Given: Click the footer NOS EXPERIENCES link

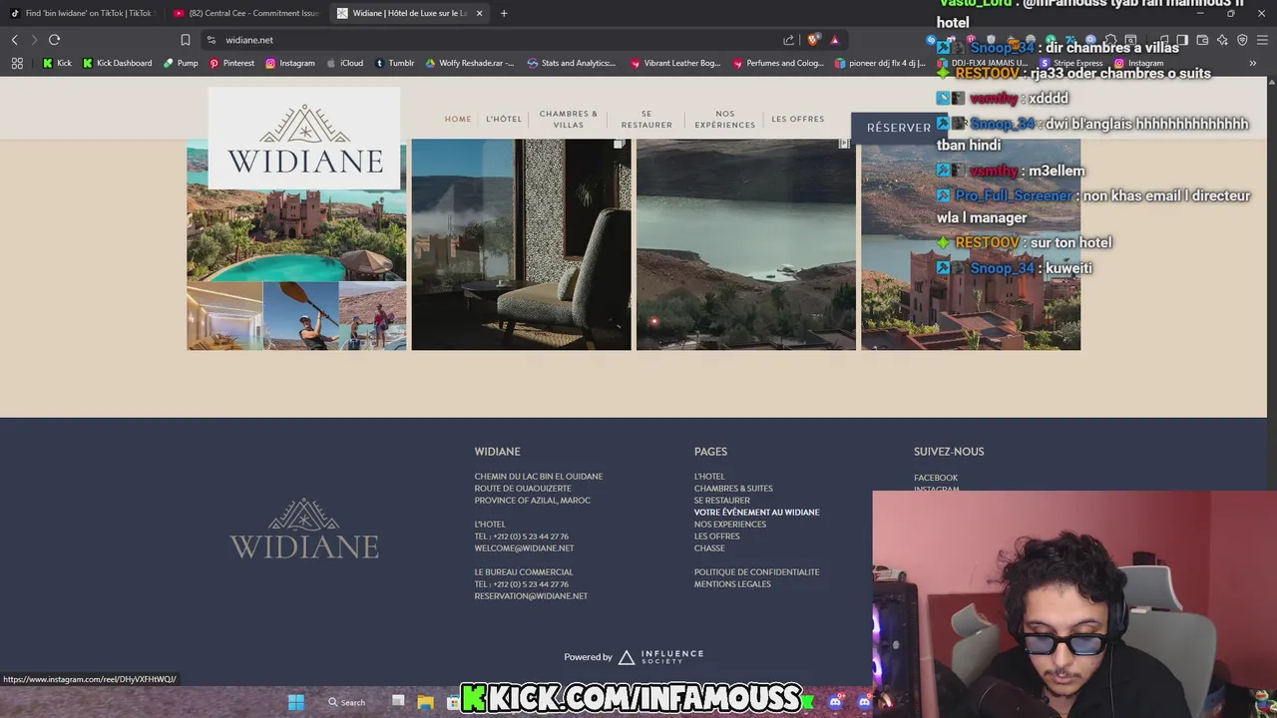Looking at the screenshot, I should click(730, 525).
